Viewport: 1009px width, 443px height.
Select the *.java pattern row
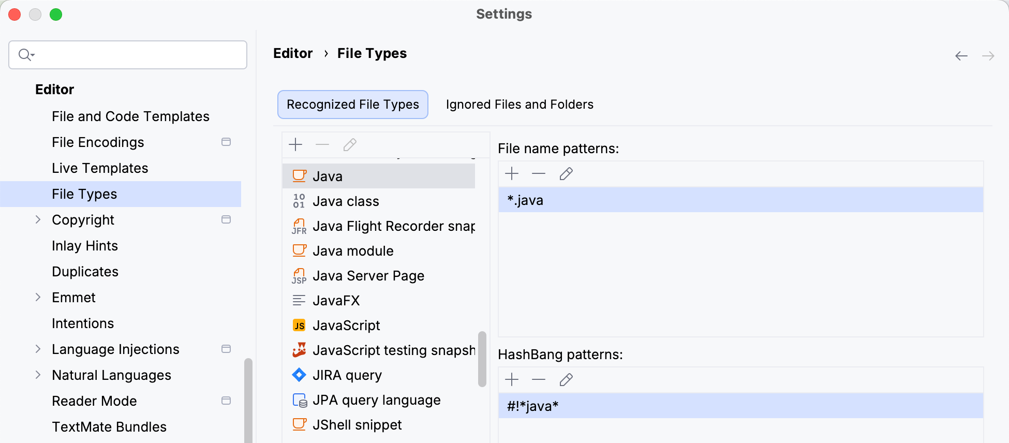pos(740,200)
